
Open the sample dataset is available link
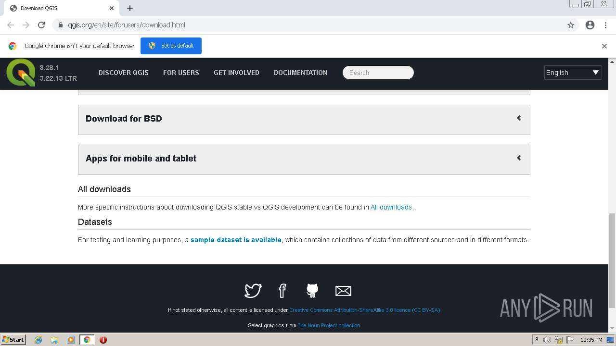click(x=236, y=240)
